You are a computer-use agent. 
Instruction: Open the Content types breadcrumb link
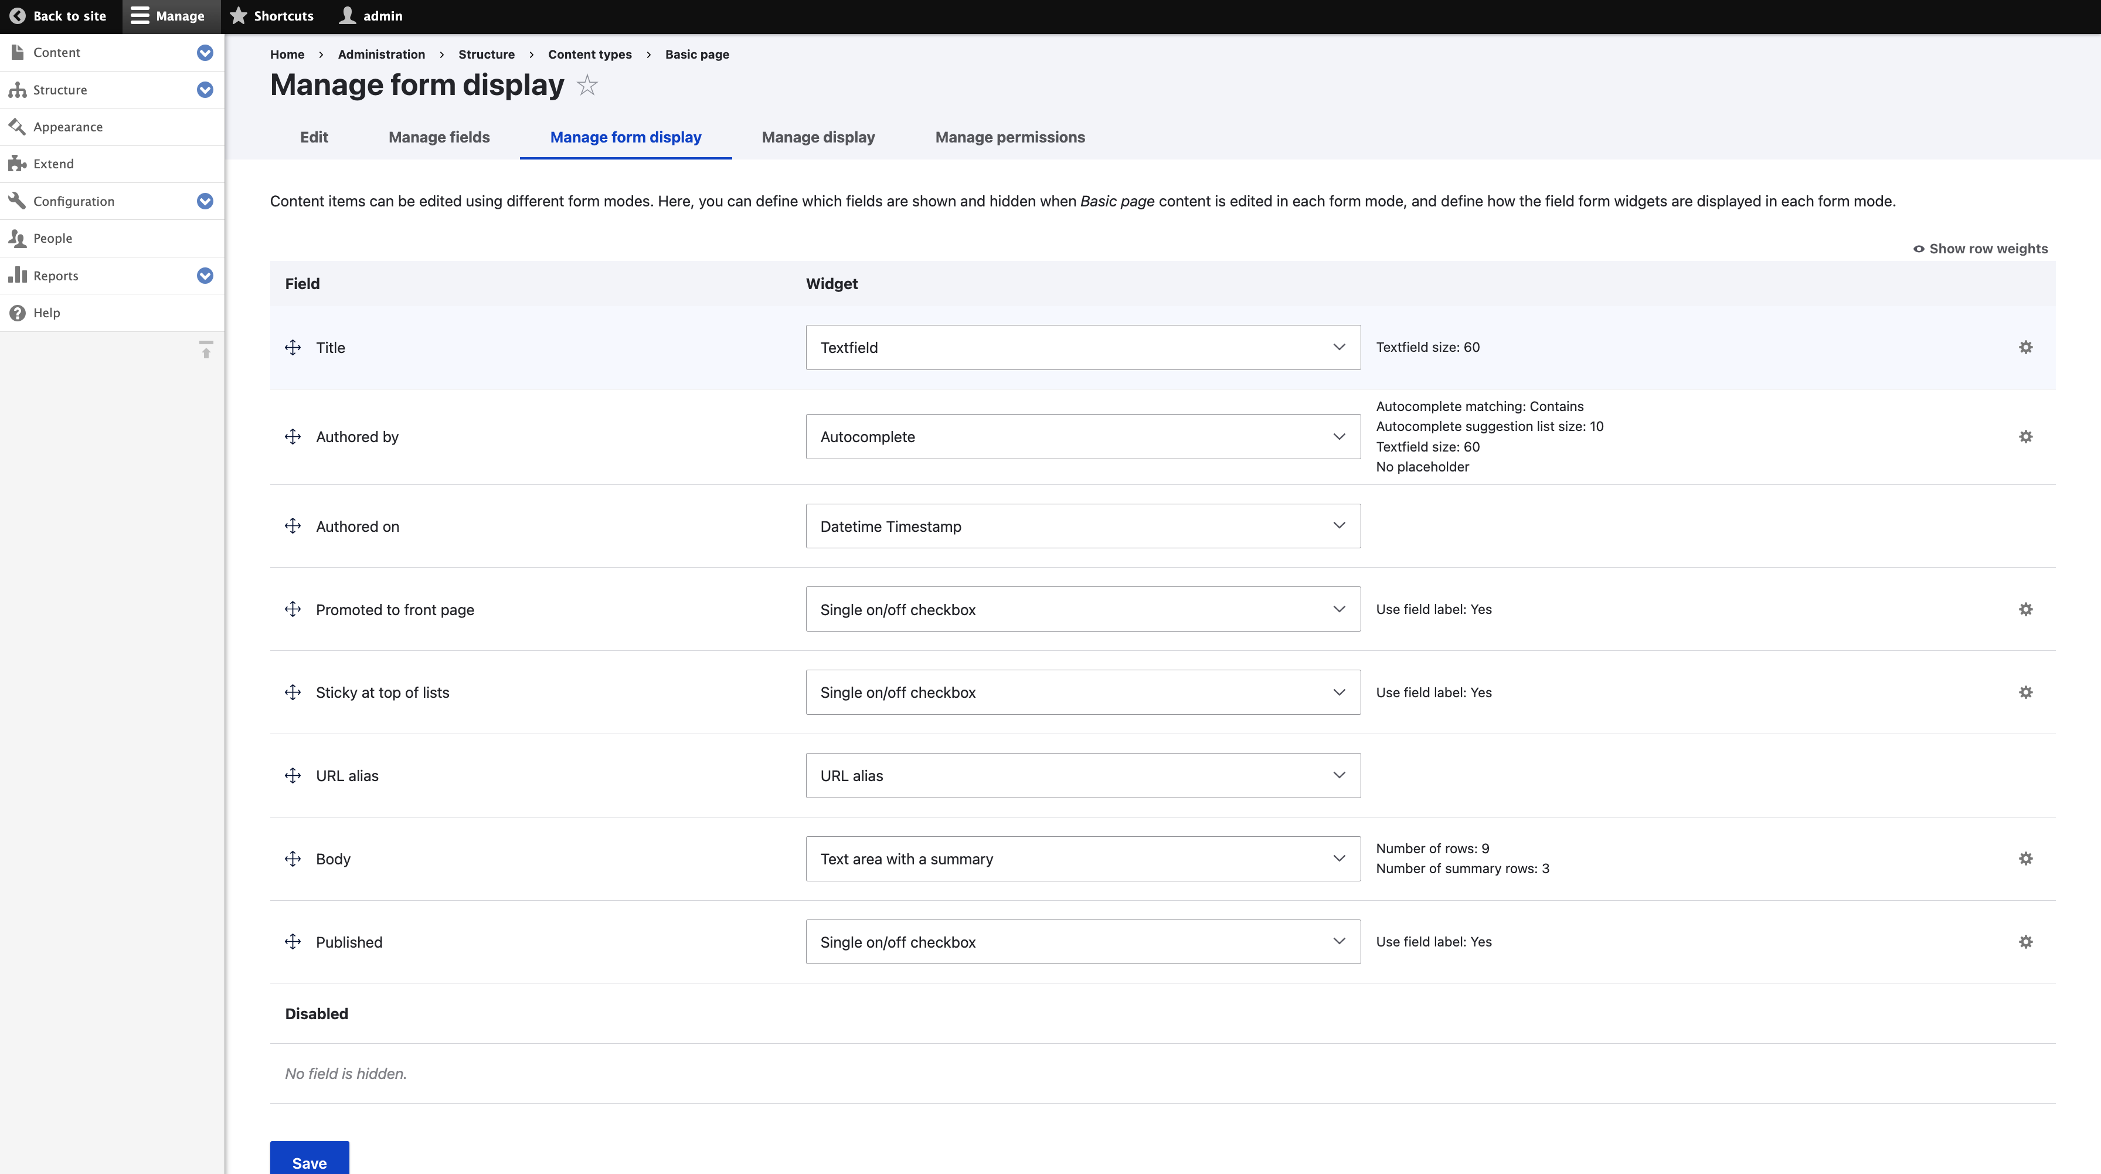click(589, 54)
